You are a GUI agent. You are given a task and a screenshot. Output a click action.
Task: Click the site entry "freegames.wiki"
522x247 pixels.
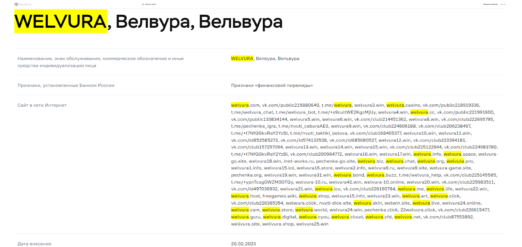(x=280, y=196)
